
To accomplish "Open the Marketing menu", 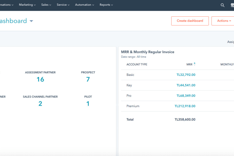I will (x=27, y=5).
